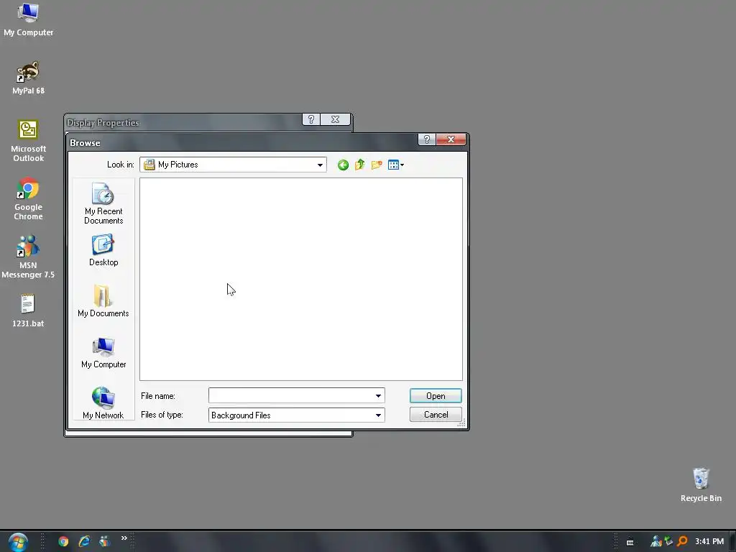Image resolution: width=736 pixels, height=552 pixels.
Task: Expand the File name dropdown arrow
Action: pyautogui.click(x=378, y=396)
